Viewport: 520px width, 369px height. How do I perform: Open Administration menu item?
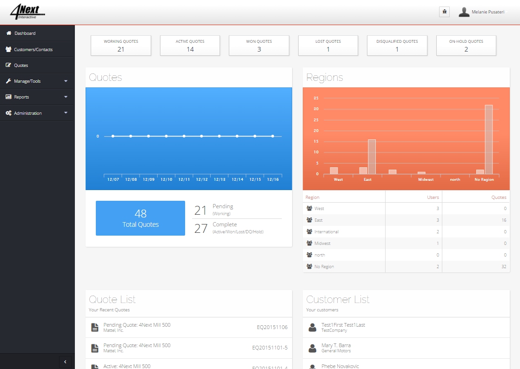37,113
